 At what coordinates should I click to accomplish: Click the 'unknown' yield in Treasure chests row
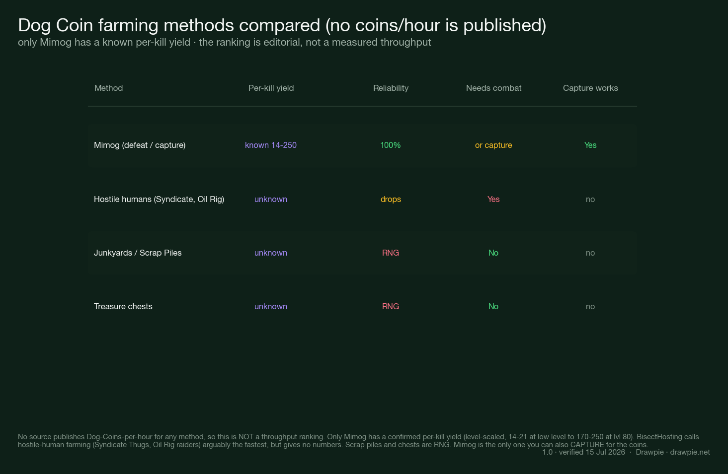click(x=271, y=306)
